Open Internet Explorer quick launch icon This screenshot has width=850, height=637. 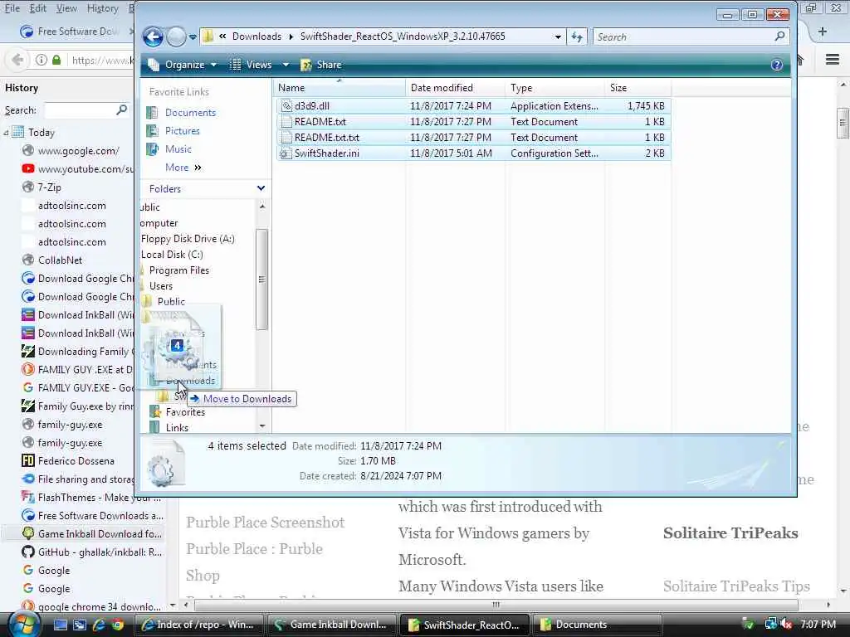click(98, 625)
